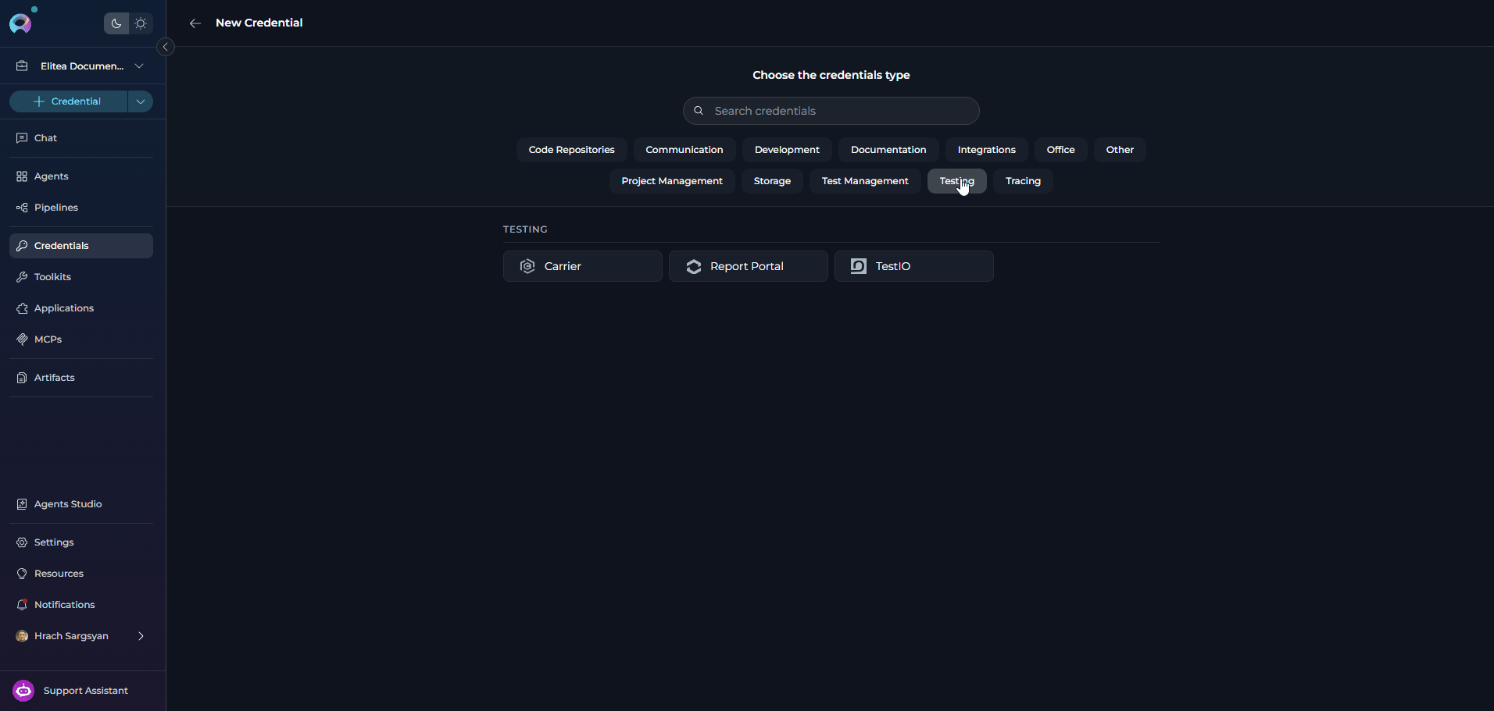1494x711 pixels.
Task: Open Notifications in the sidebar
Action: click(81, 605)
